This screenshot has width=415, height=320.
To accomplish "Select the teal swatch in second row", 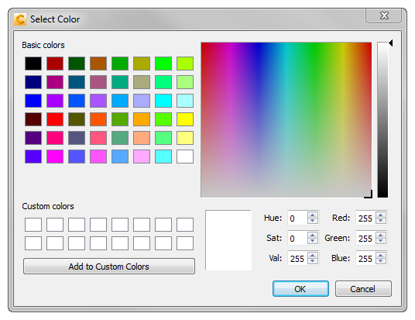I will [x=120, y=82].
